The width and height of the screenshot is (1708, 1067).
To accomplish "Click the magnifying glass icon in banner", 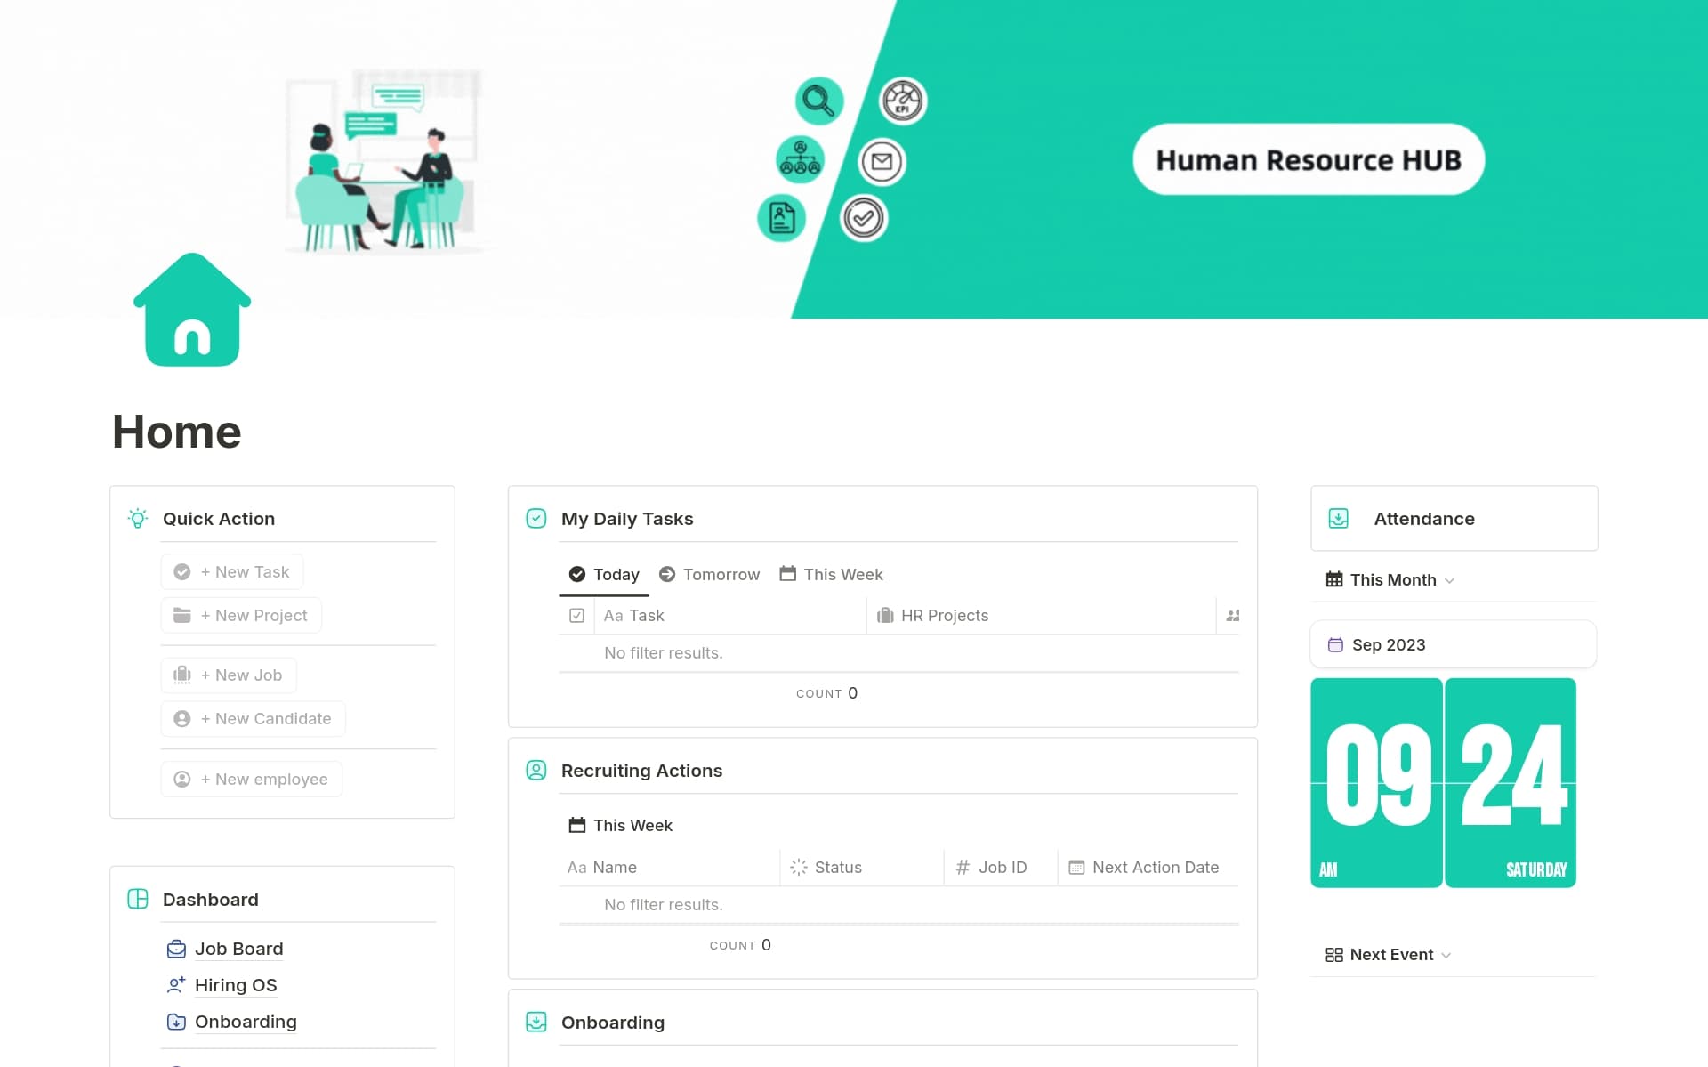I will coord(818,101).
